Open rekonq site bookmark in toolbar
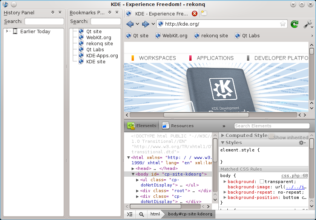316x220 pixels. 211,36
